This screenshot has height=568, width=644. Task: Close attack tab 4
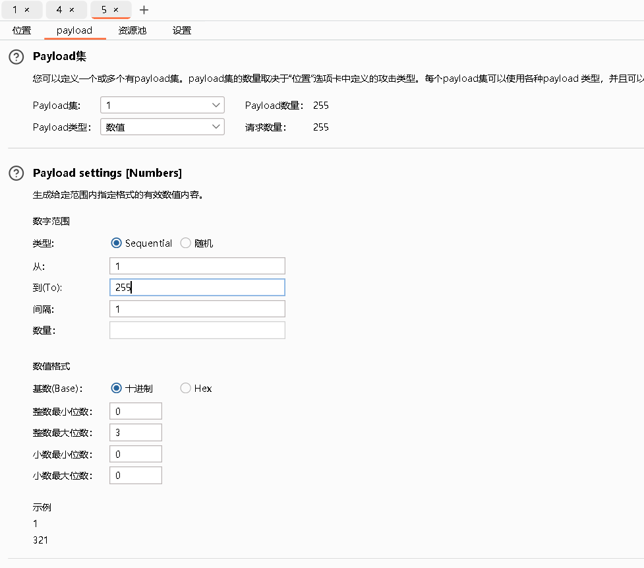pos(72,10)
